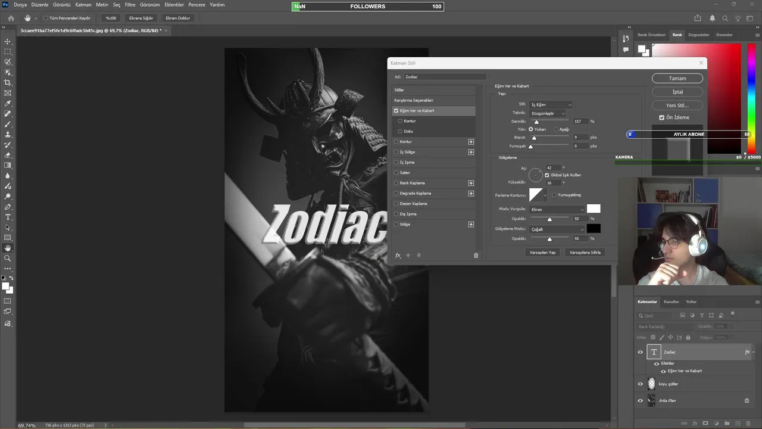
Task: Open Gölgeleme Modu Çoğalt dropdown
Action: pyautogui.click(x=557, y=229)
